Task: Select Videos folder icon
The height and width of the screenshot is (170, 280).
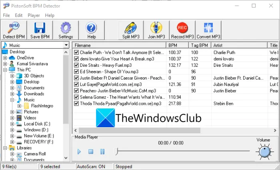Action: click(19, 118)
